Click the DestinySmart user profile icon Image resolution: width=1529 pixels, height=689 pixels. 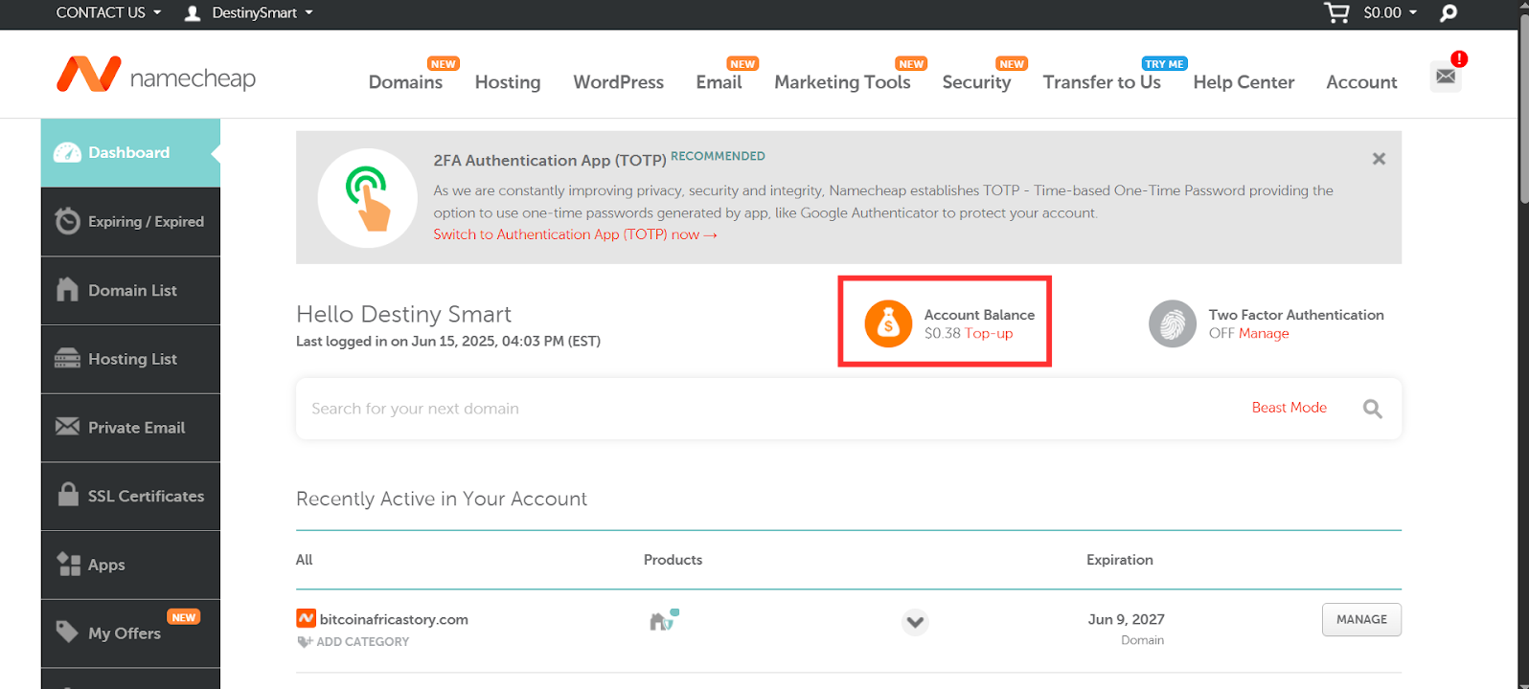click(x=193, y=12)
